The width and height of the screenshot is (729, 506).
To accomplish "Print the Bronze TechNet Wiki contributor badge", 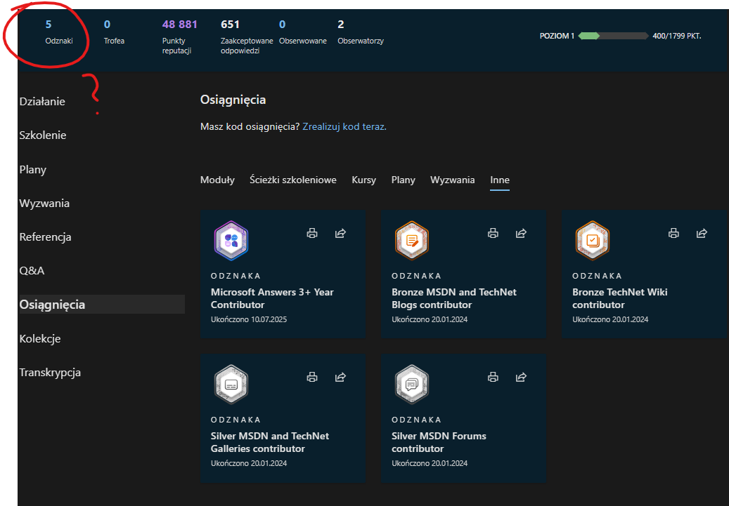I will (x=673, y=233).
